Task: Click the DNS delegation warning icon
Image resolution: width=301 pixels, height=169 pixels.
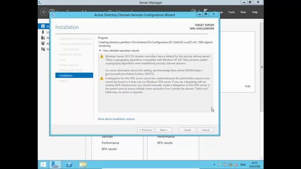Action: [x=102, y=78]
